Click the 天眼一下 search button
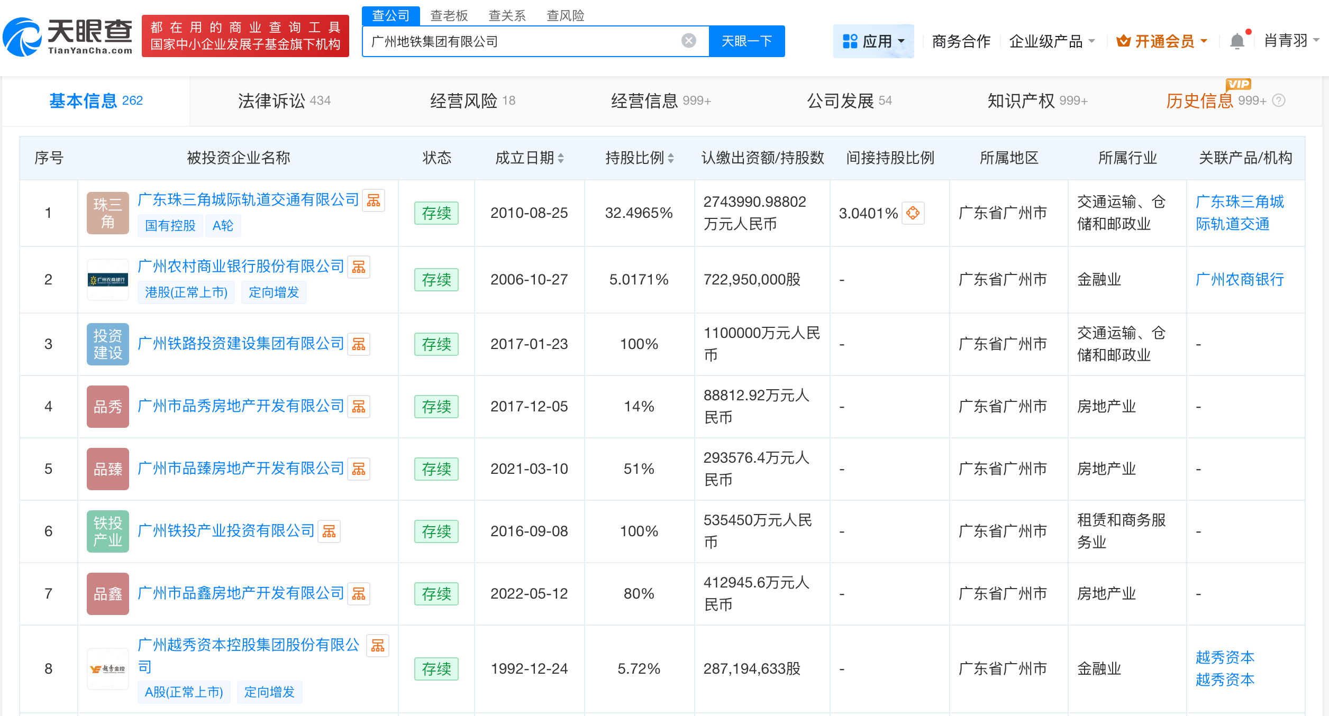 point(747,40)
